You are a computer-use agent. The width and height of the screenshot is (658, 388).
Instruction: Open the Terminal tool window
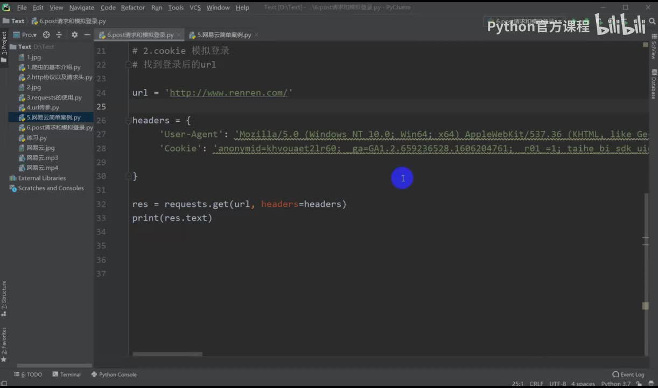click(x=66, y=375)
